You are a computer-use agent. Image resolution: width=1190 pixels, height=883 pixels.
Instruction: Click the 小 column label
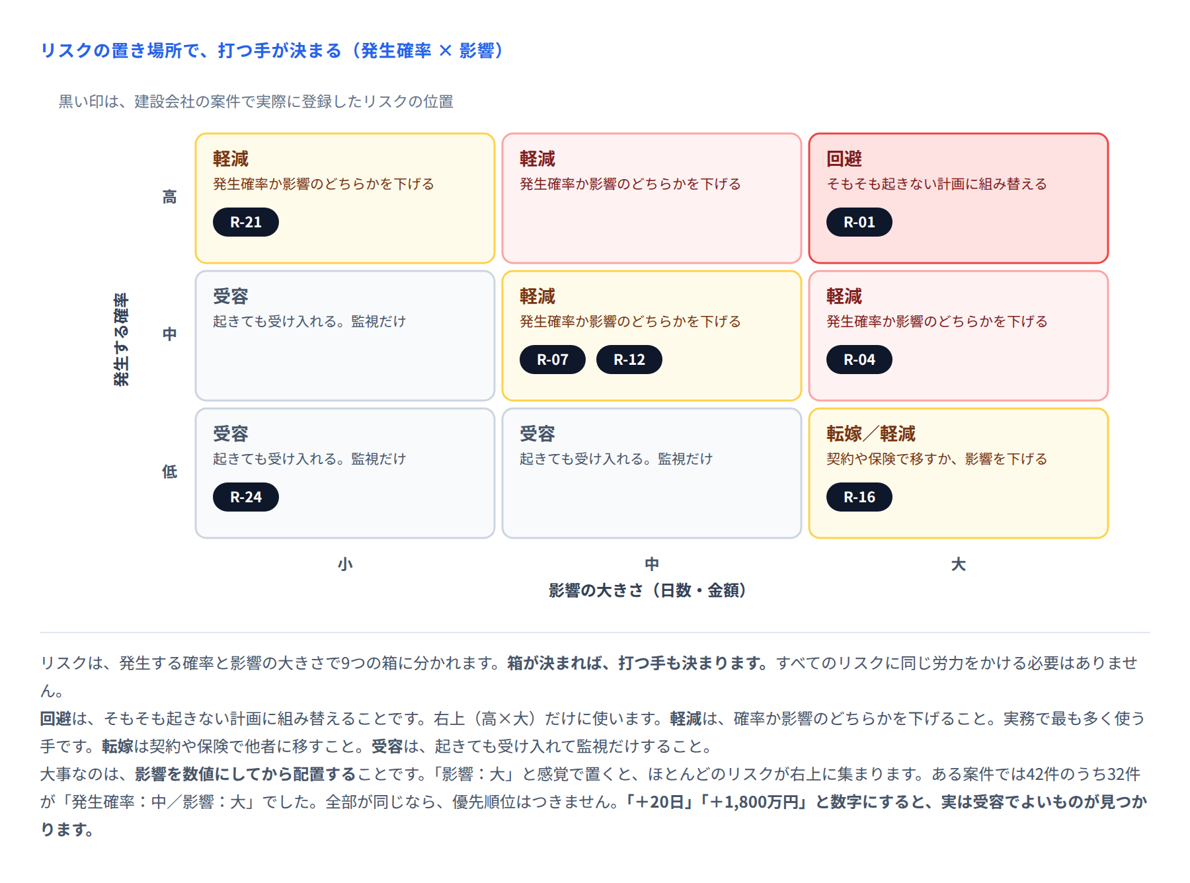click(x=345, y=564)
